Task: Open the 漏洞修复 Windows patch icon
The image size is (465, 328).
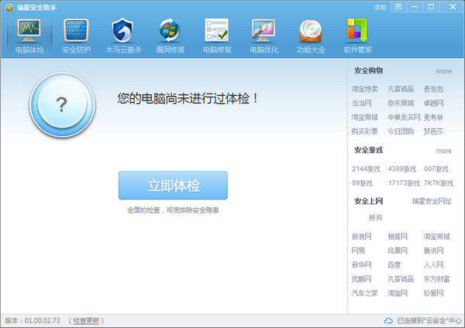Action: point(170,30)
